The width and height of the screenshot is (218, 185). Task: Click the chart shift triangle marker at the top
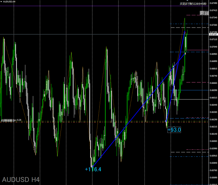click(187, 1)
